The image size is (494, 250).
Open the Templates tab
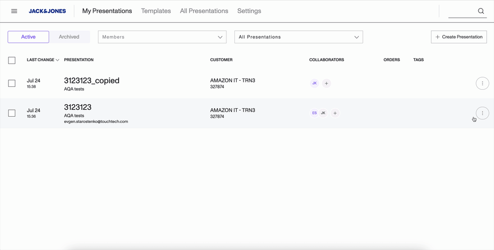(x=156, y=11)
